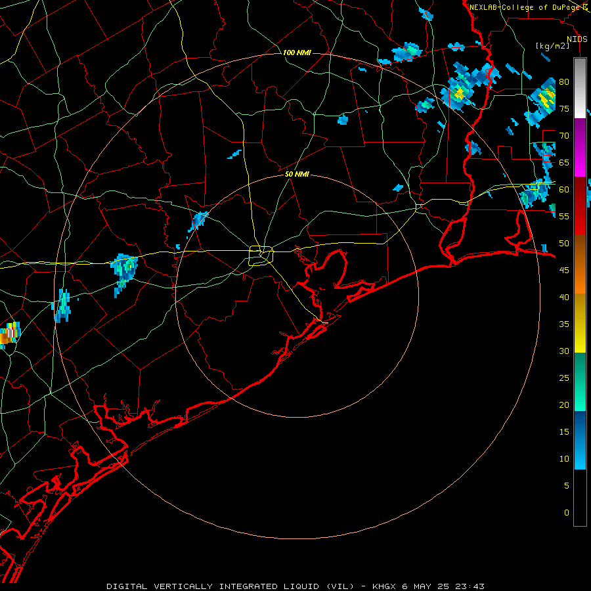
Task: Click the DIGITAL VERTICALLY INTEGRATED LIQUID (VIL) caption
Action: pos(230,586)
